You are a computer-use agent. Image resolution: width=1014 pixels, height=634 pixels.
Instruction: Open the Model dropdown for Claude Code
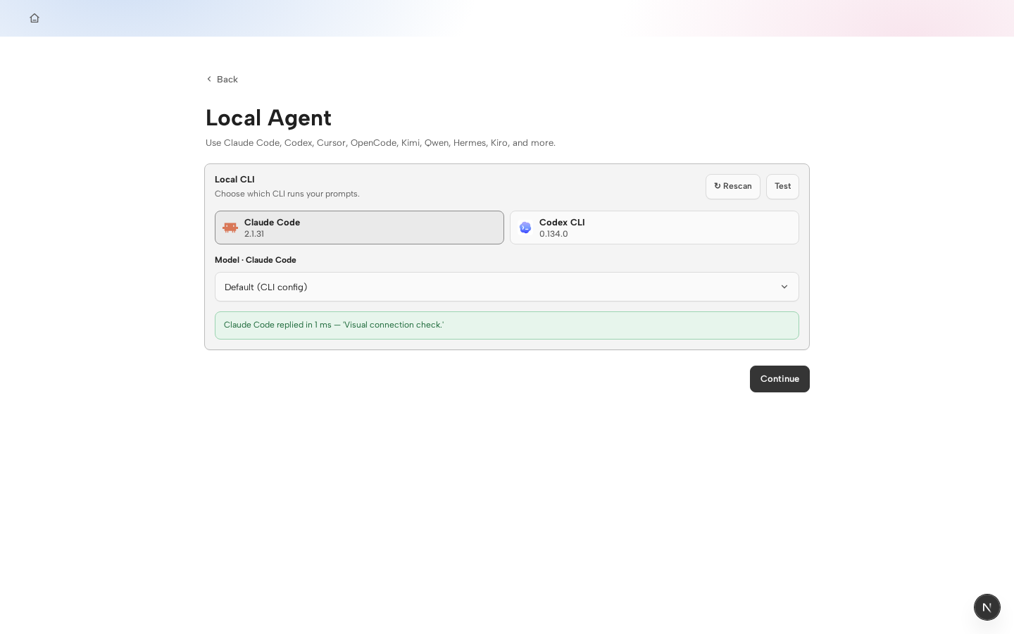507,287
